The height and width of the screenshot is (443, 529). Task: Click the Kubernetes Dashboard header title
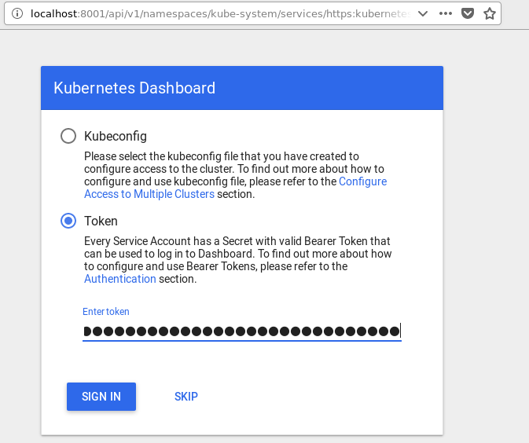(x=134, y=88)
